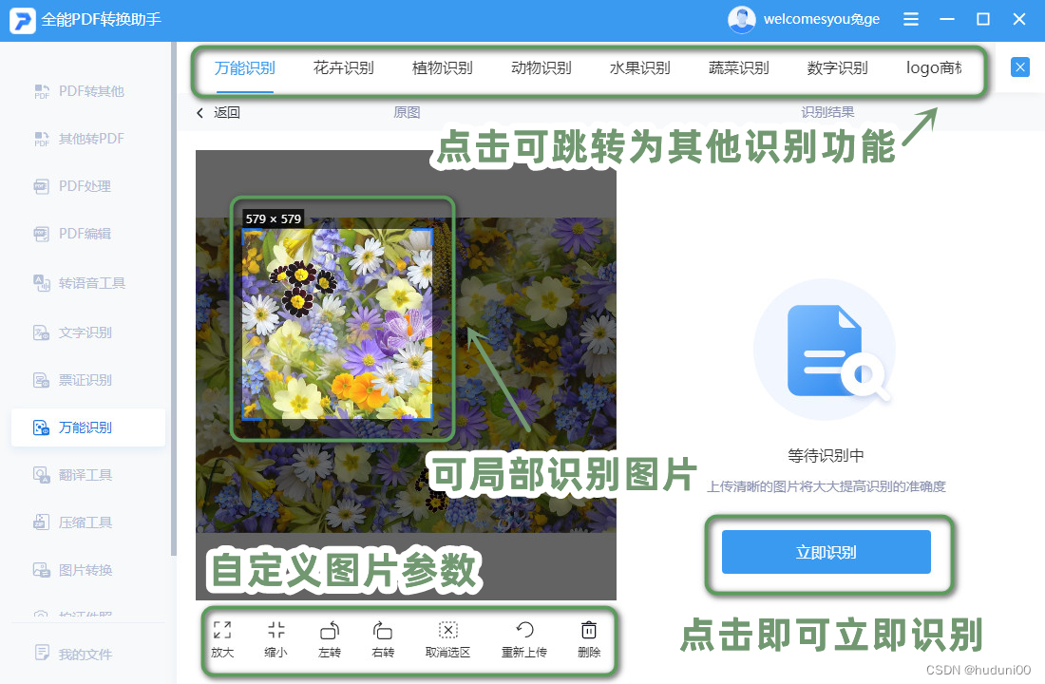The height and width of the screenshot is (684, 1045).
Task: Click the username welcomesyou兔ge
Action: tap(821, 19)
